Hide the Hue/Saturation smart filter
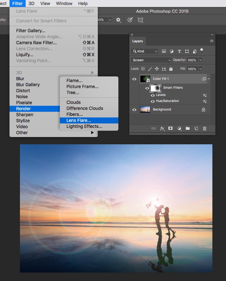Image resolution: width=226 pixels, height=281 pixels. pyautogui.click(x=153, y=101)
